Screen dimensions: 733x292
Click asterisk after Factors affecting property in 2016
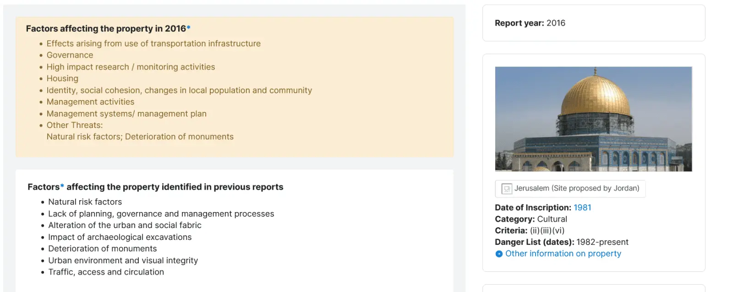pos(188,27)
